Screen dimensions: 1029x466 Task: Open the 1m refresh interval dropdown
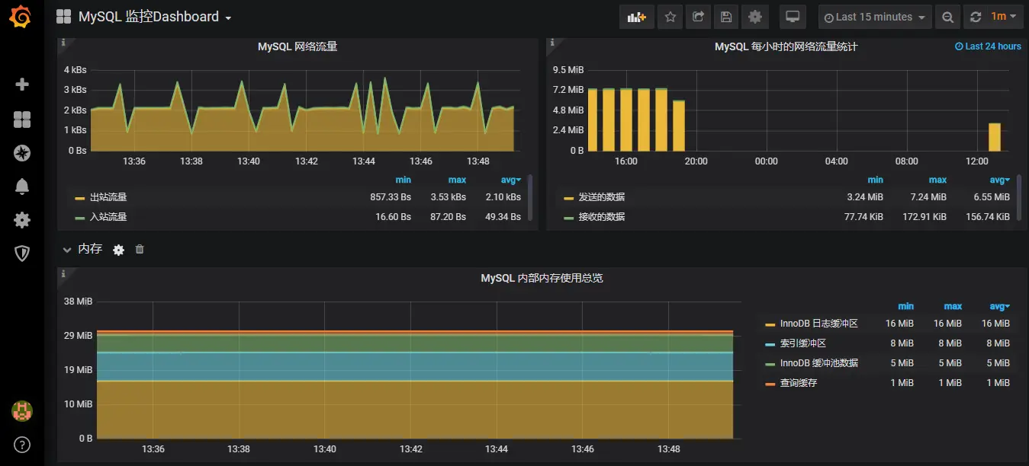1003,17
